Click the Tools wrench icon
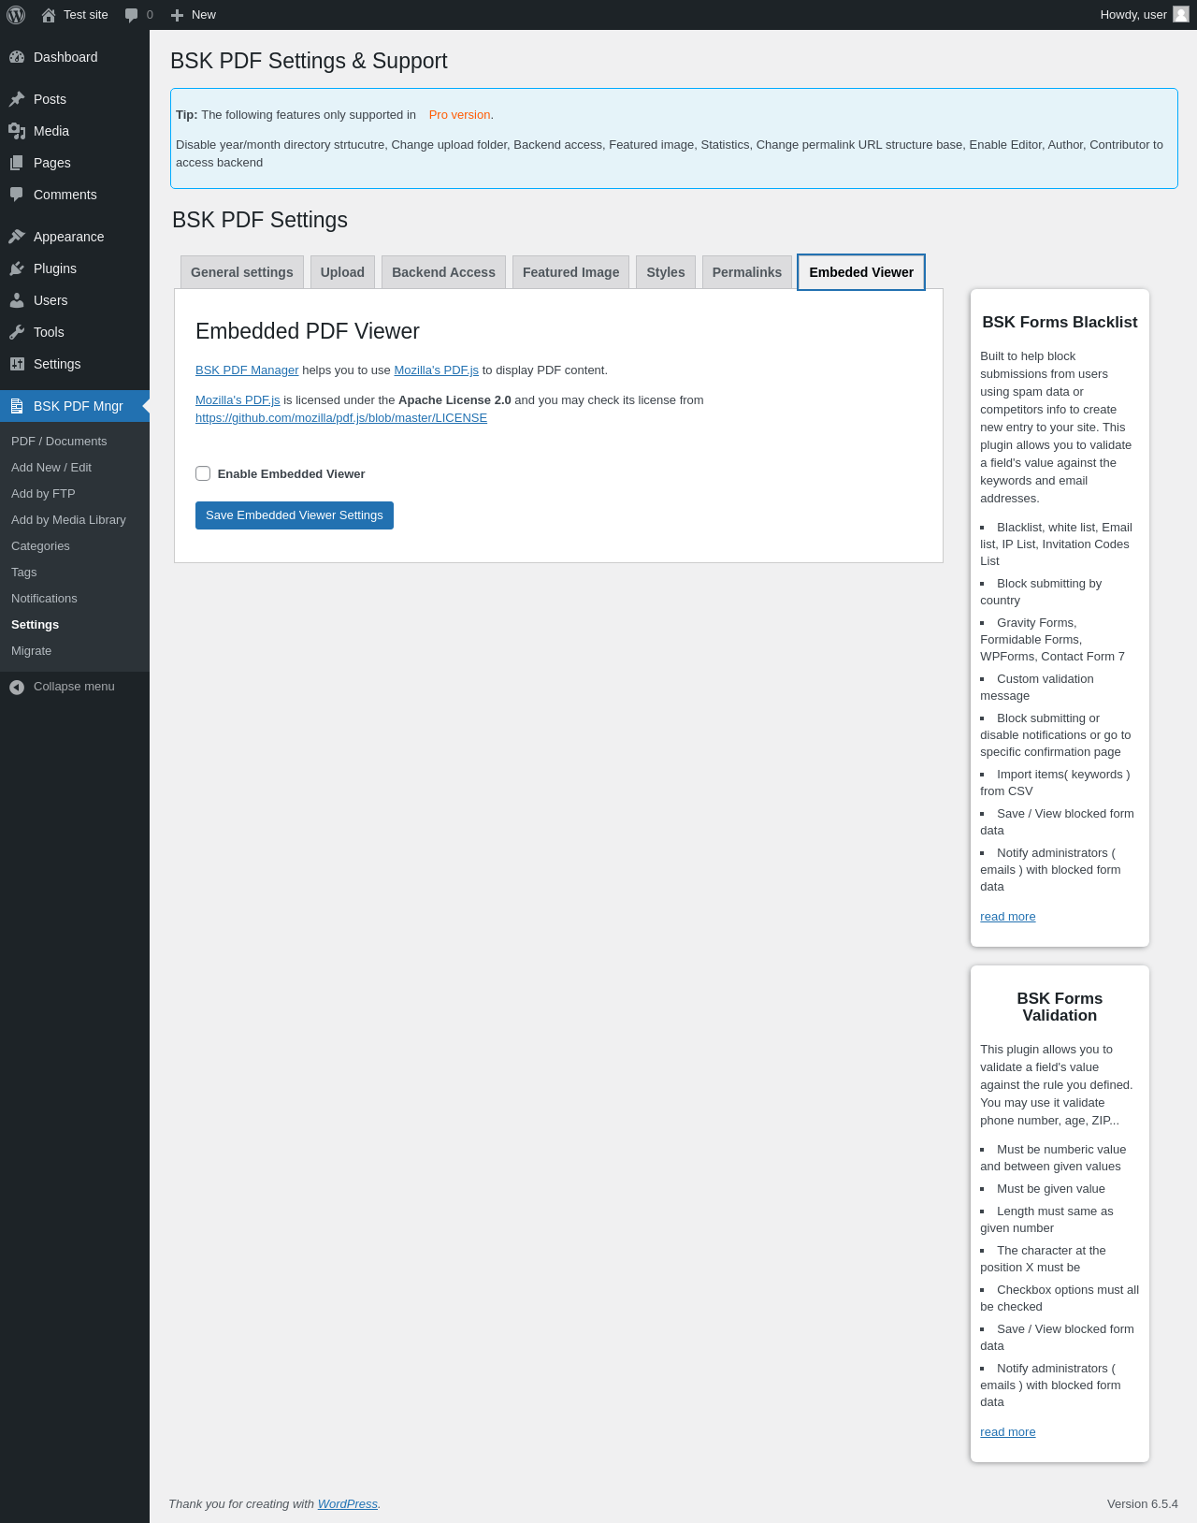1197x1523 pixels. point(17,332)
